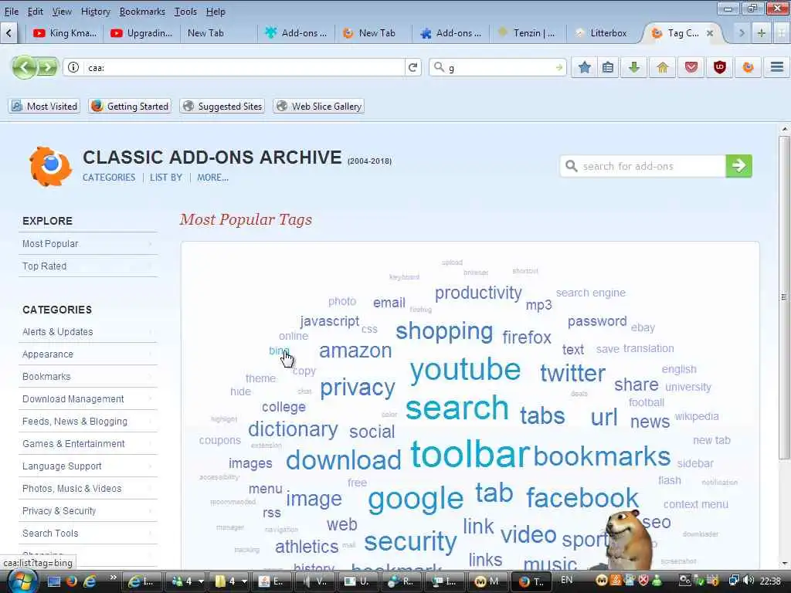The image size is (791, 593).
Task: Click the 'dictionary' tag
Action: click(x=293, y=429)
